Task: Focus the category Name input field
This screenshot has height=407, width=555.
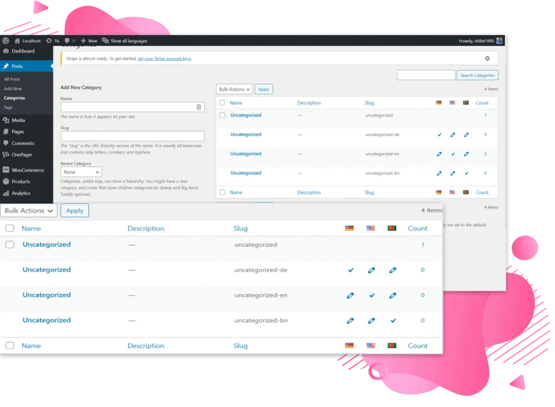Action: 132,107
